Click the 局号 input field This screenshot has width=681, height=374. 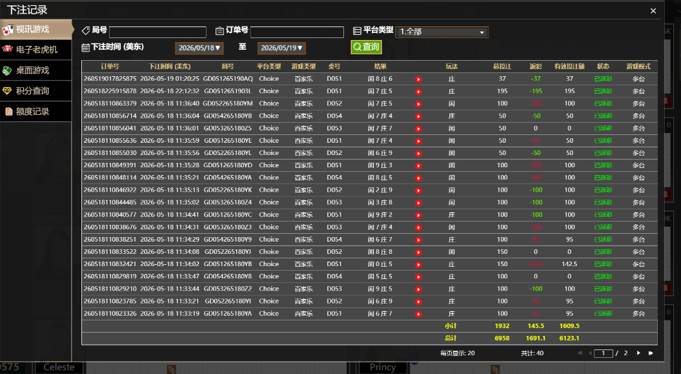click(x=158, y=32)
